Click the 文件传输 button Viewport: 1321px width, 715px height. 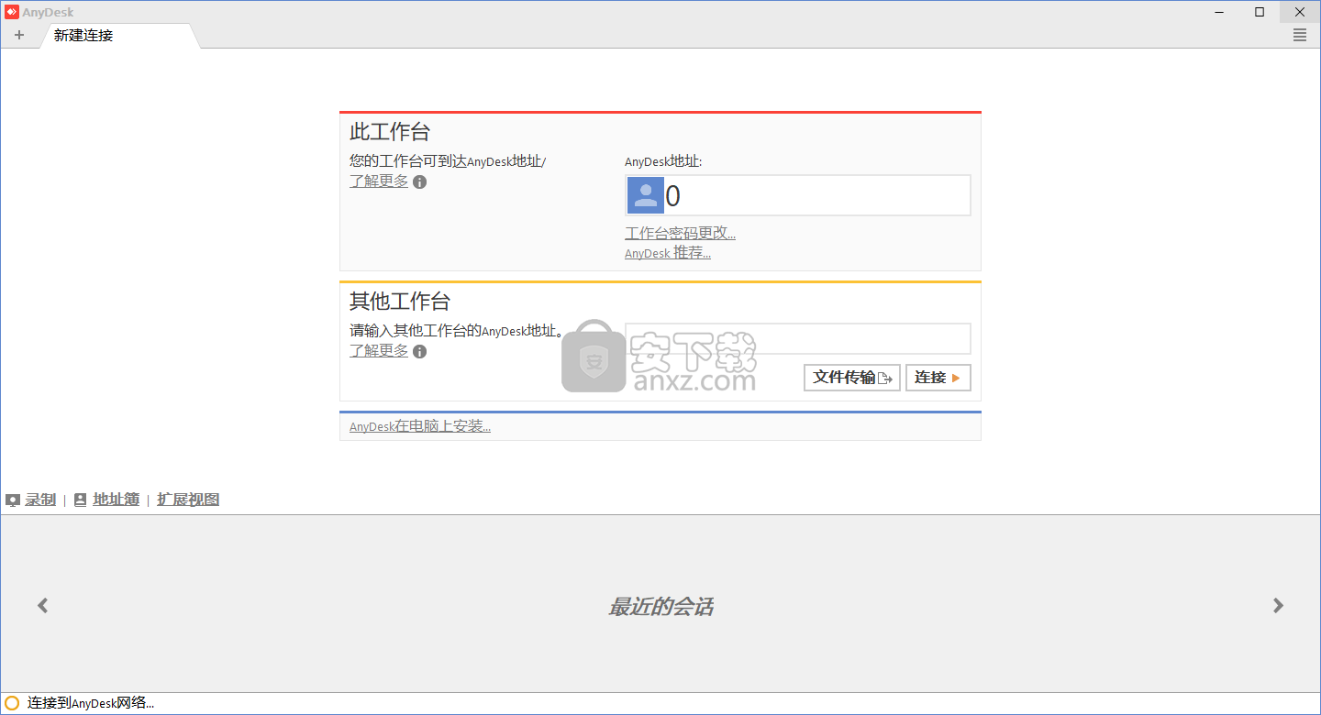(852, 378)
